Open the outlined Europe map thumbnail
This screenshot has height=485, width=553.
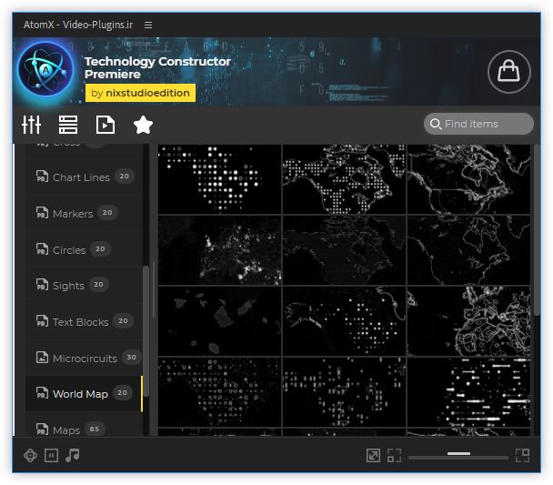[468, 321]
